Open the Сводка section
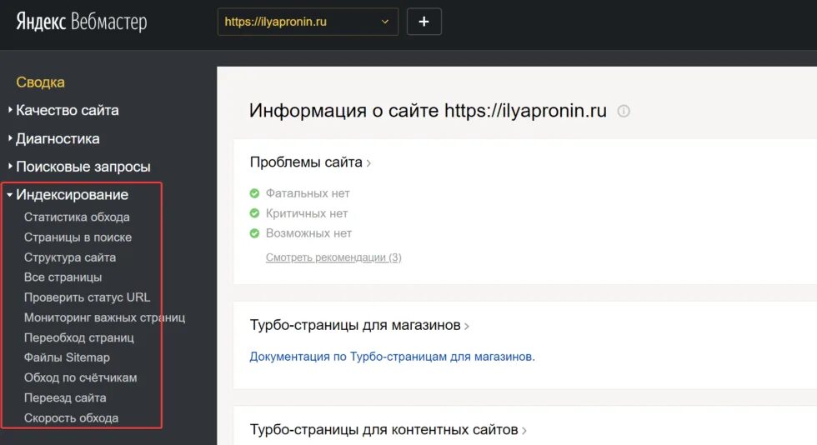Image resolution: width=817 pixels, height=445 pixels. 41,82
